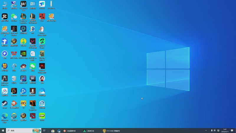Open the YY shortcut with raccoon icon
The height and width of the screenshot is (133, 236).
point(23,105)
